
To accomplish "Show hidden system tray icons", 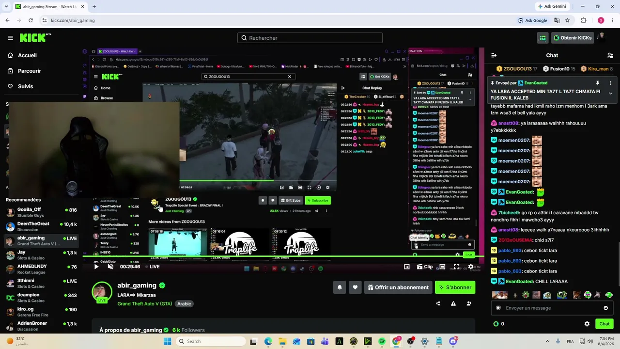I will (547, 341).
